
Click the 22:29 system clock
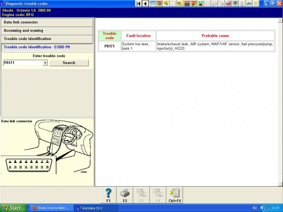(275, 208)
